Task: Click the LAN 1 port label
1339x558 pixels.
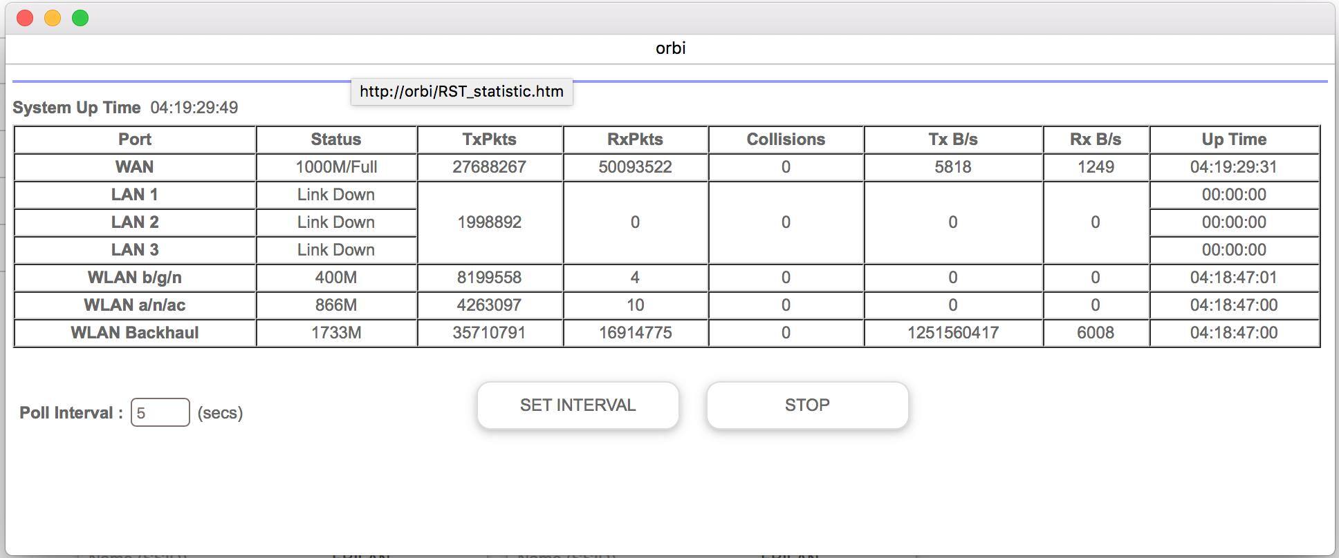Action: point(135,195)
